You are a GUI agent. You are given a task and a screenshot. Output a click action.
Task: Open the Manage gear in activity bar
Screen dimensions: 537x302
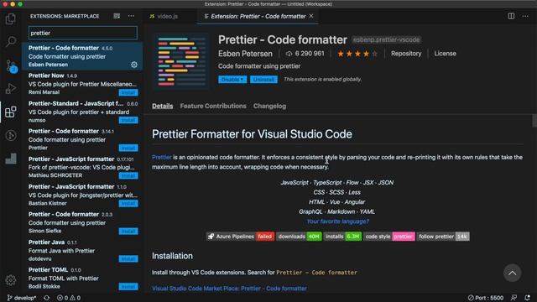(x=11, y=280)
